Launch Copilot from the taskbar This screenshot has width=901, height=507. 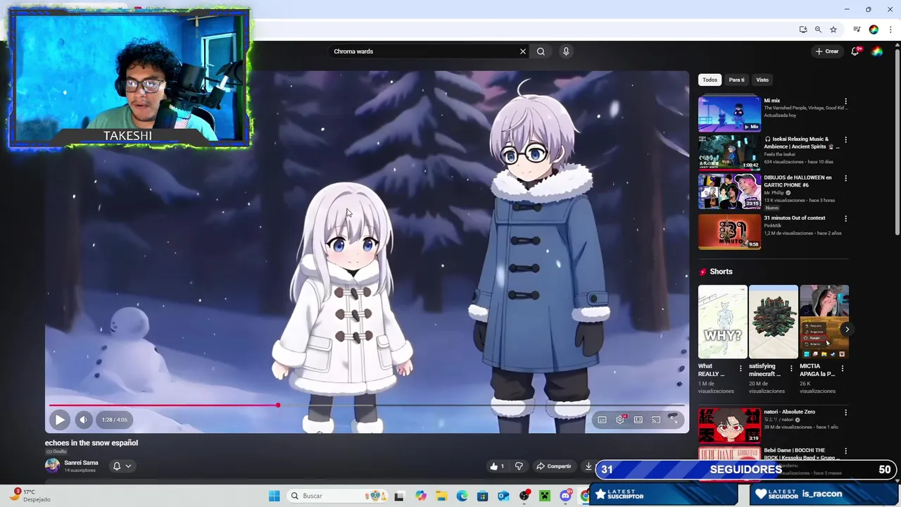[421, 496]
